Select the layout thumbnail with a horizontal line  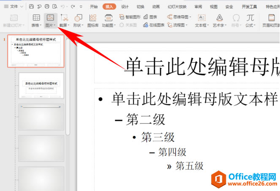(x=41, y=117)
